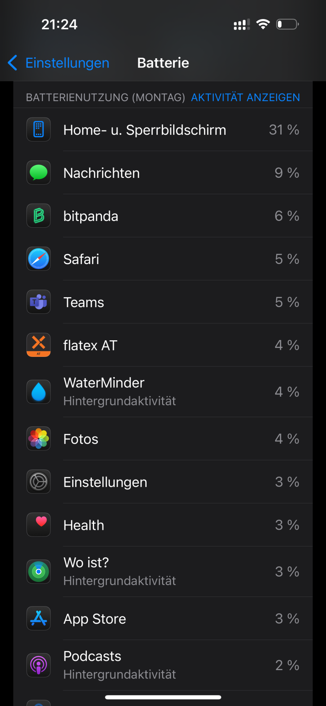Tap the Safari compass icon

click(38, 259)
